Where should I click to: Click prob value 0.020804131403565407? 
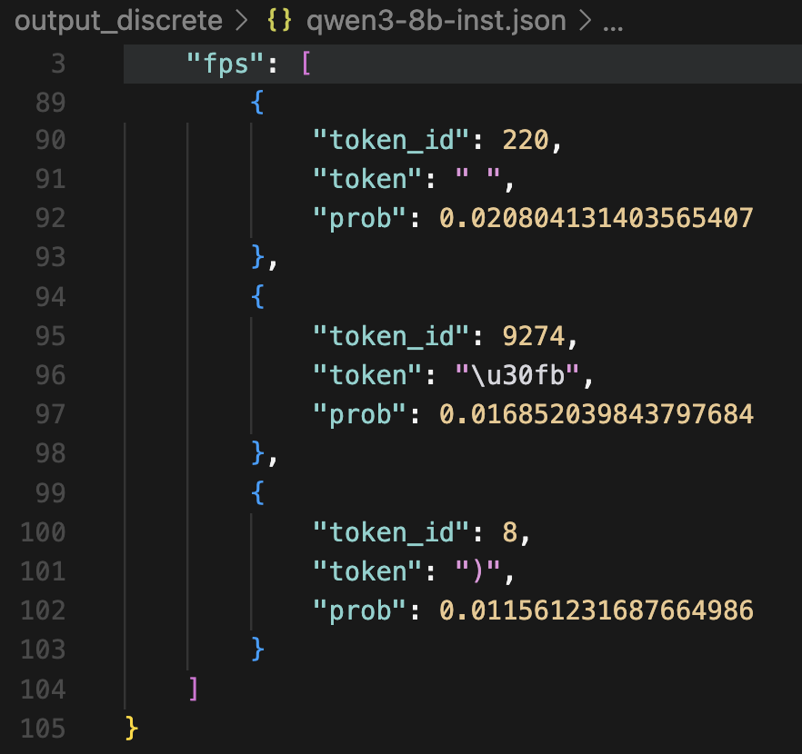pyautogui.click(x=596, y=219)
